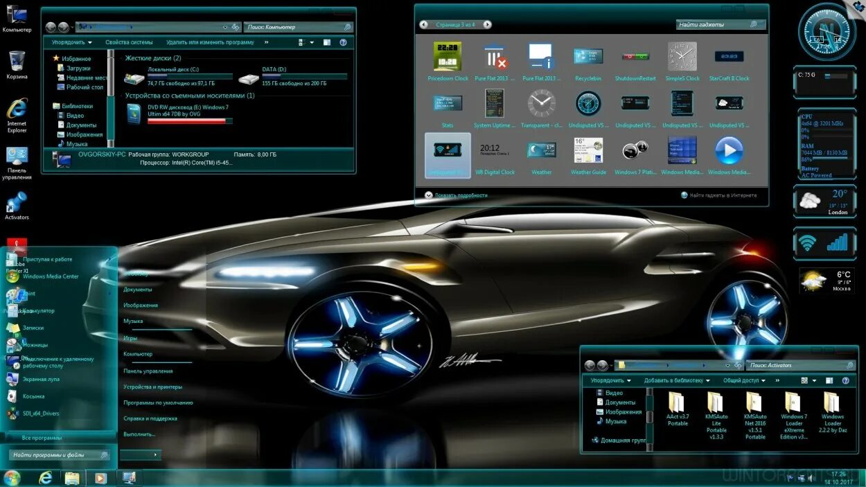Image resolution: width=866 pixels, height=487 pixels.
Task: Click Удалить или изменить программу
Action: point(210,42)
